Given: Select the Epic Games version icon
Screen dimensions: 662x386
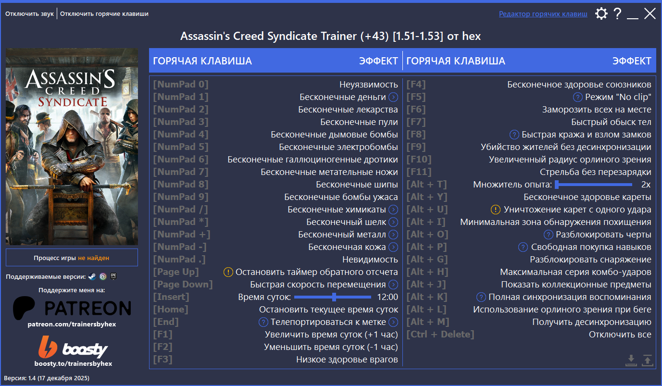Looking at the screenshot, I should (113, 276).
